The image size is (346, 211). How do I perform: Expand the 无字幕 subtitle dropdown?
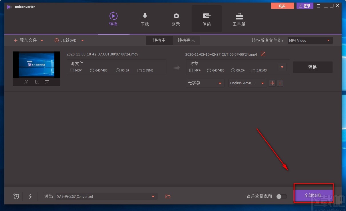pos(205,83)
